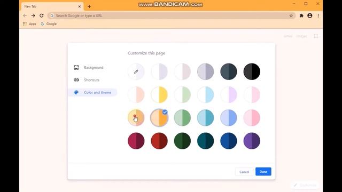
Task: Choose the medium green theme swatch
Action: pos(182,118)
